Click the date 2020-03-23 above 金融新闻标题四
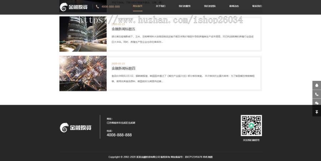This screenshot has height=161, width=321. tap(118, 64)
